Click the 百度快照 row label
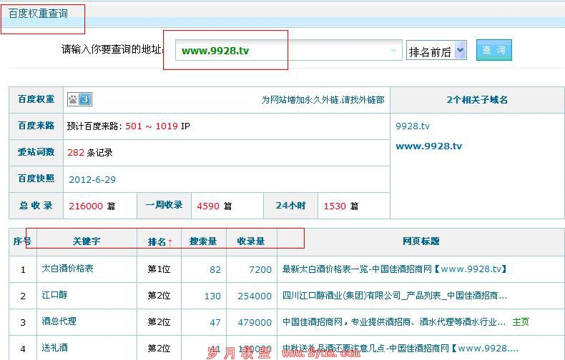 [36, 178]
